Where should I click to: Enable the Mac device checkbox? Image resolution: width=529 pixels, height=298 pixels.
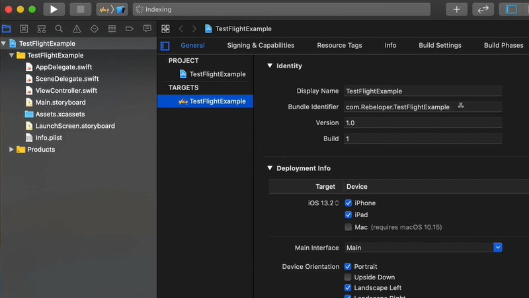tap(348, 227)
